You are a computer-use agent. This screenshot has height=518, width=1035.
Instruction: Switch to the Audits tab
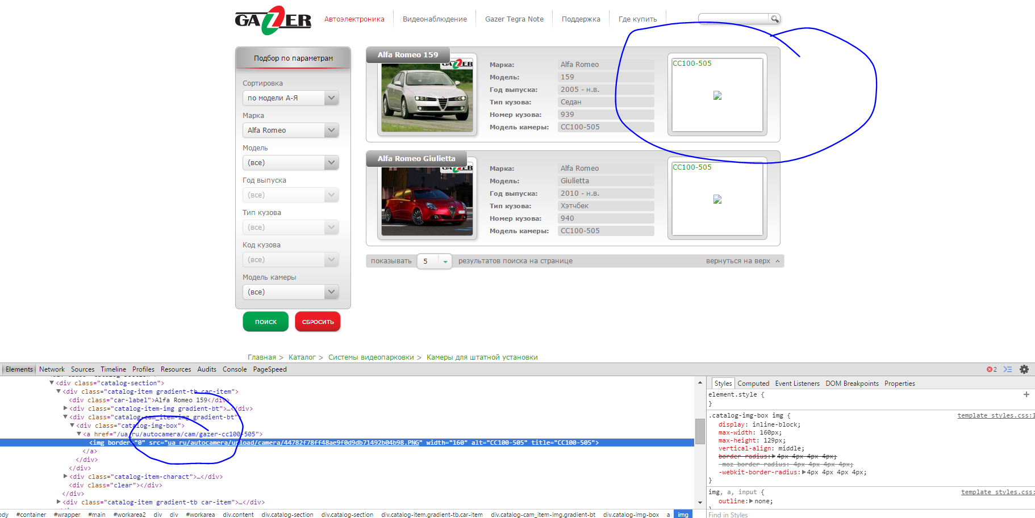[207, 369]
